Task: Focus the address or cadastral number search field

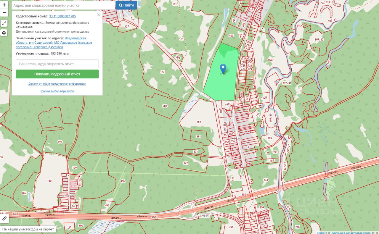Action: (63, 5)
